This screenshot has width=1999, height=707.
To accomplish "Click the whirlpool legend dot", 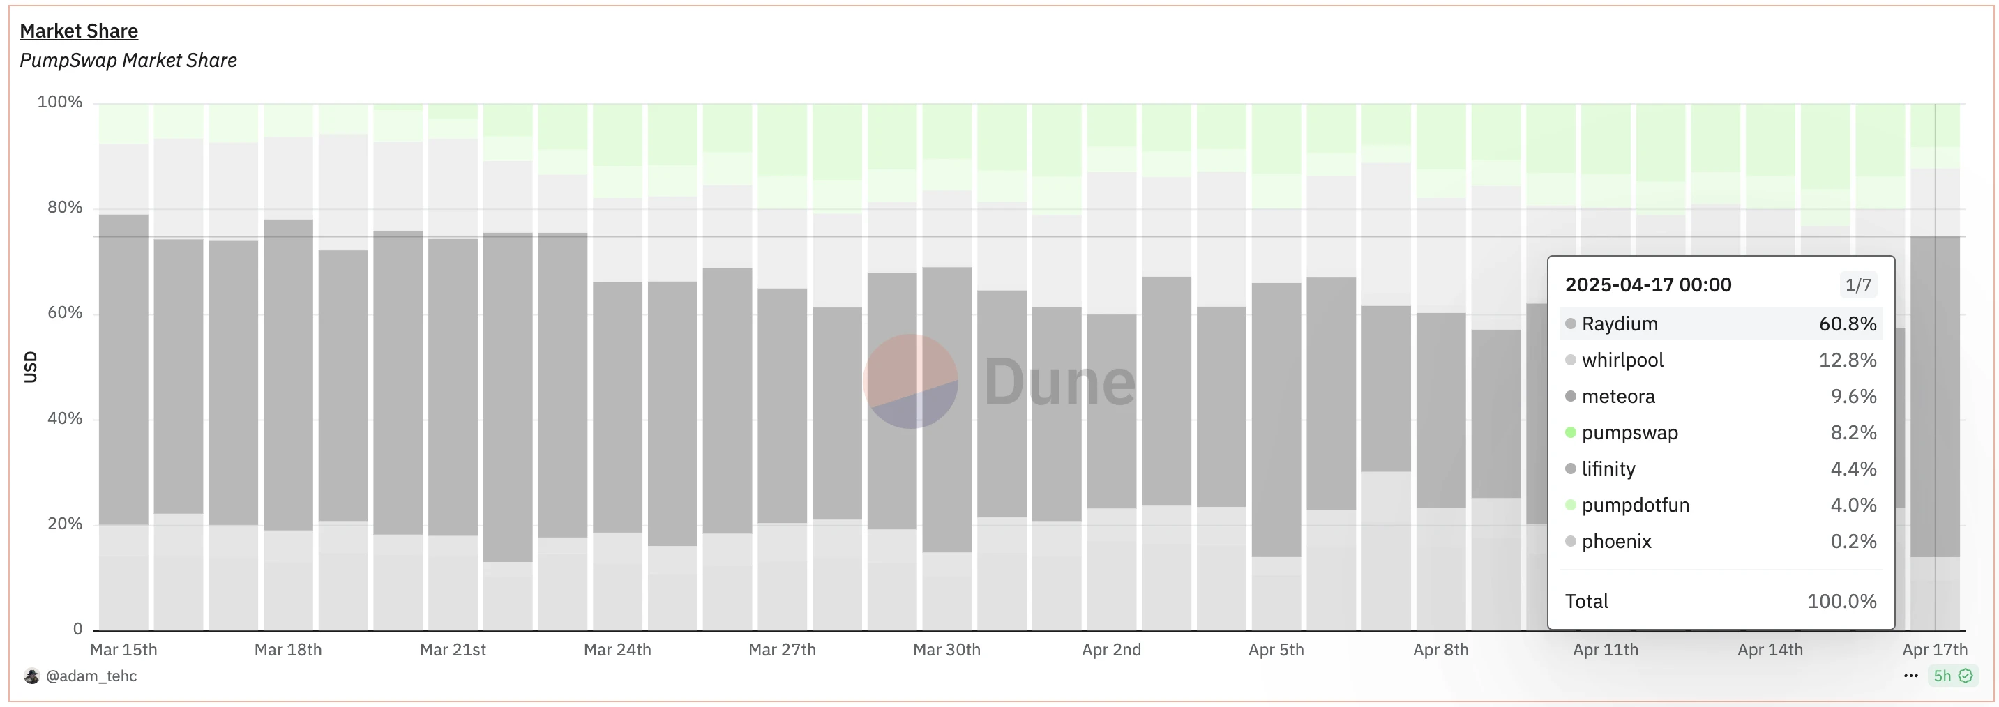I will [1571, 360].
